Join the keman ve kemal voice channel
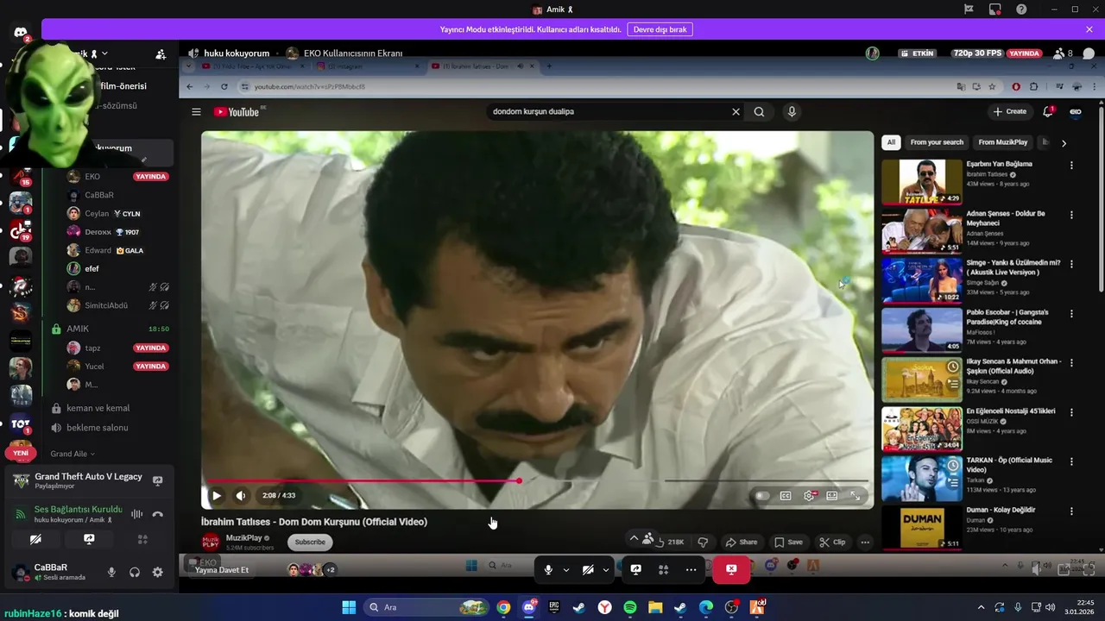The height and width of the screenshot is (621, 1105). point(98,408)
